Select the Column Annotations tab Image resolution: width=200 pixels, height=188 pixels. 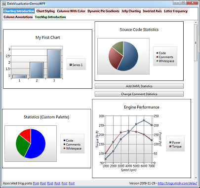pos(18,17)
